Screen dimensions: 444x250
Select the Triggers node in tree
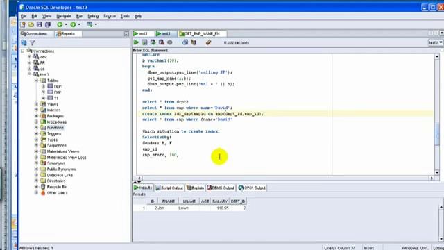coord(54,134)
